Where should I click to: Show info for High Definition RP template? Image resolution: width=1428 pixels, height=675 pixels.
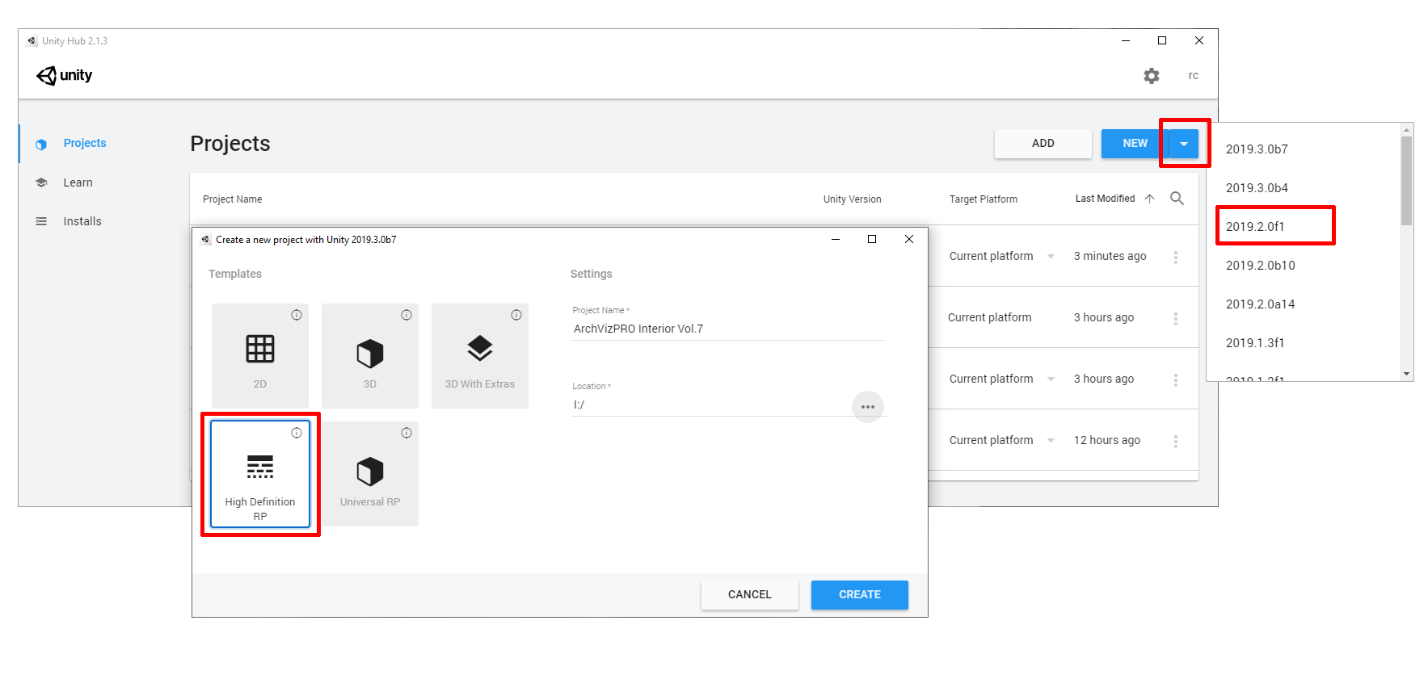297,433
